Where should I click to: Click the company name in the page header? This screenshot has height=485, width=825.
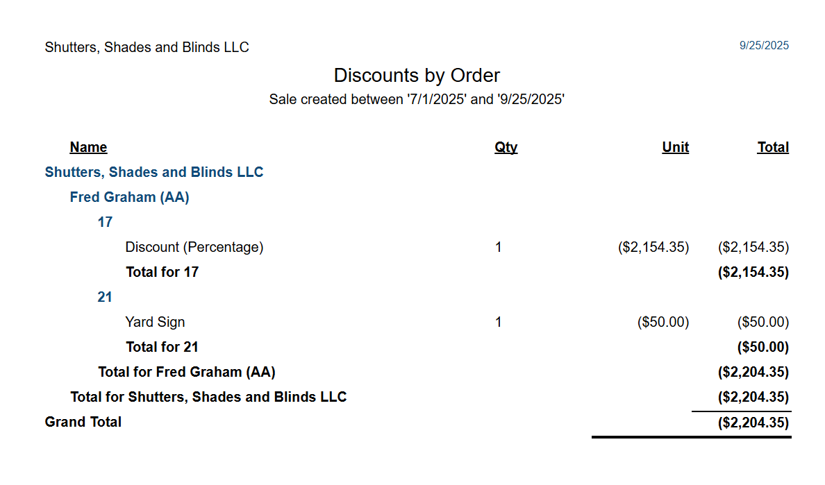click(147, 47)
